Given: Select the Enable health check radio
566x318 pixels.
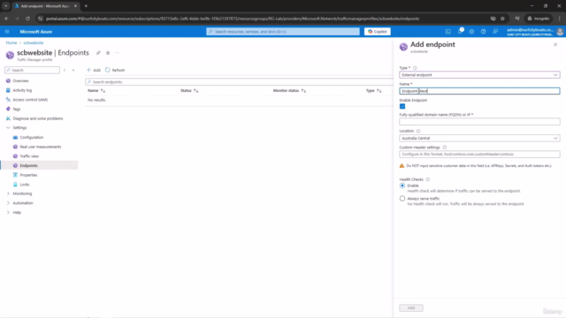Looking at the screenshot, I should point(402,185).
